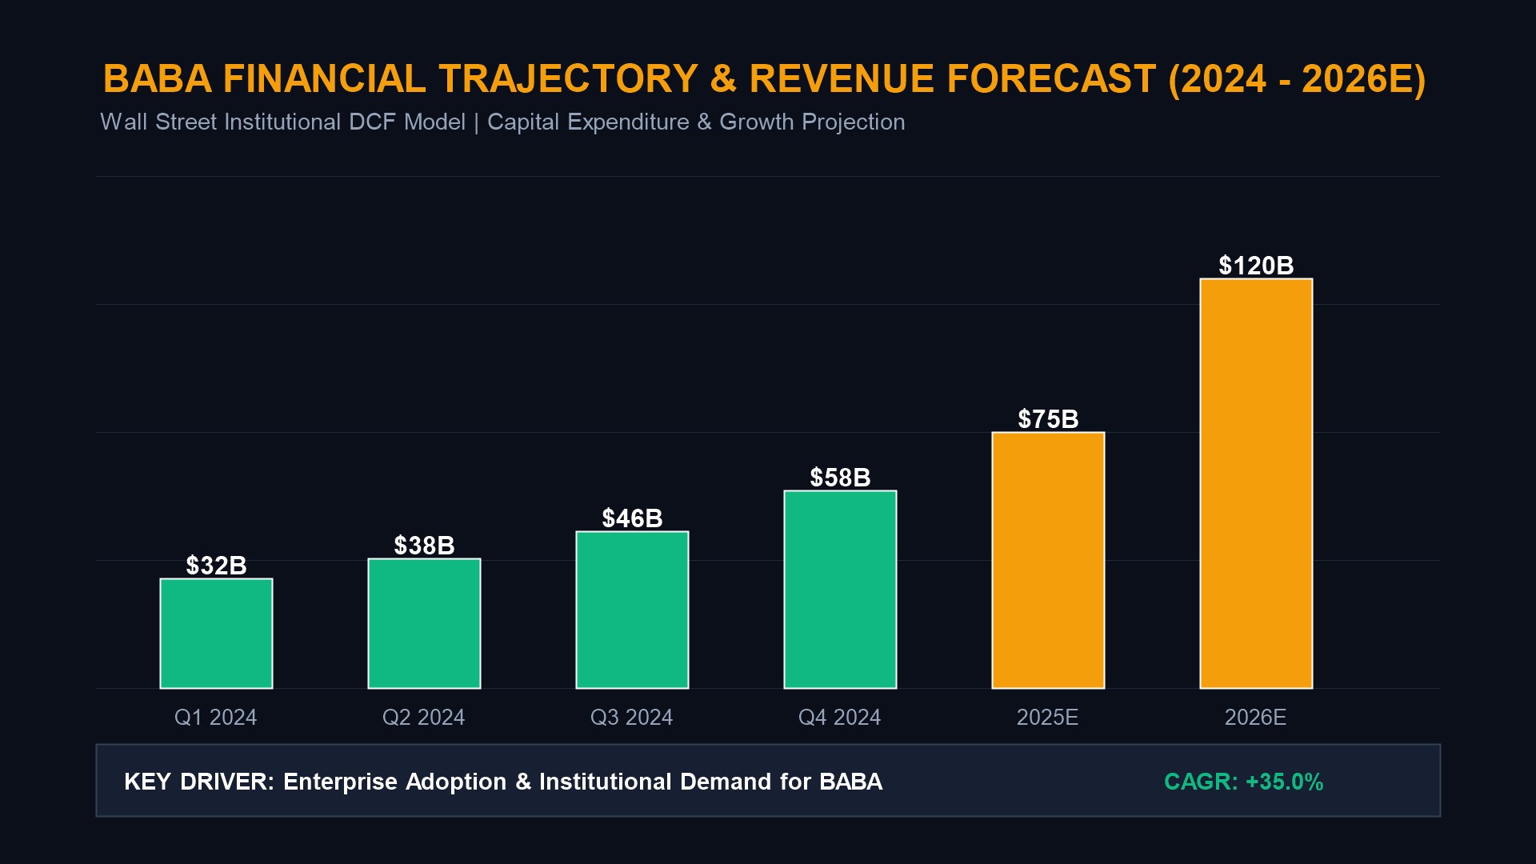Click the Q3 2024 axis label

(632, 717)
